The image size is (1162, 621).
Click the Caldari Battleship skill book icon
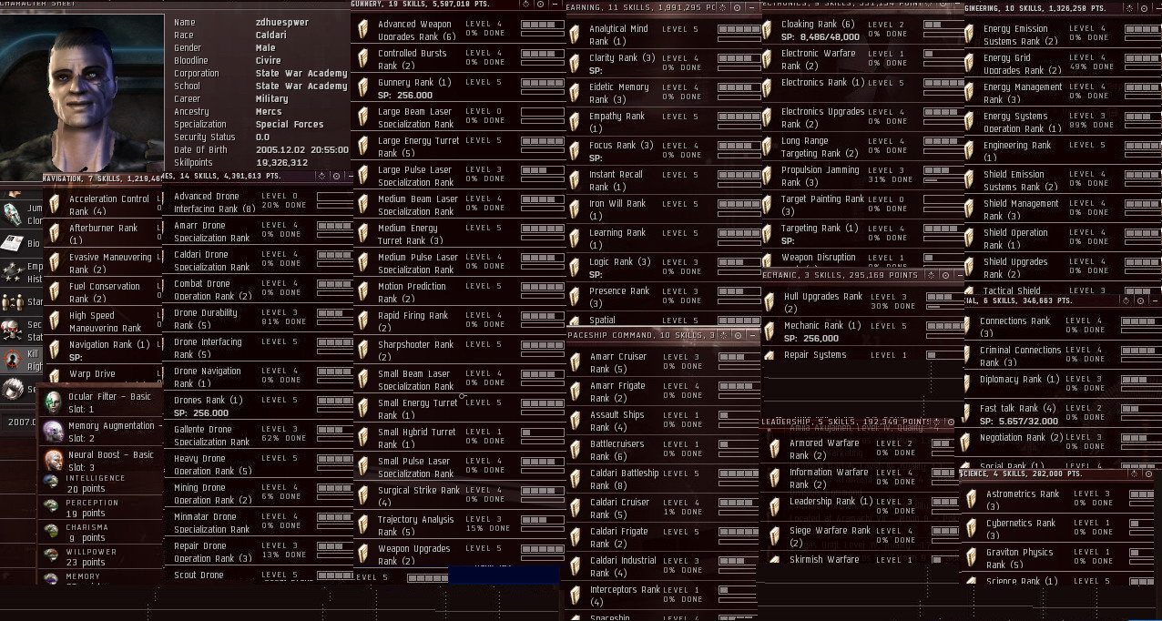(x=575, y=479)
